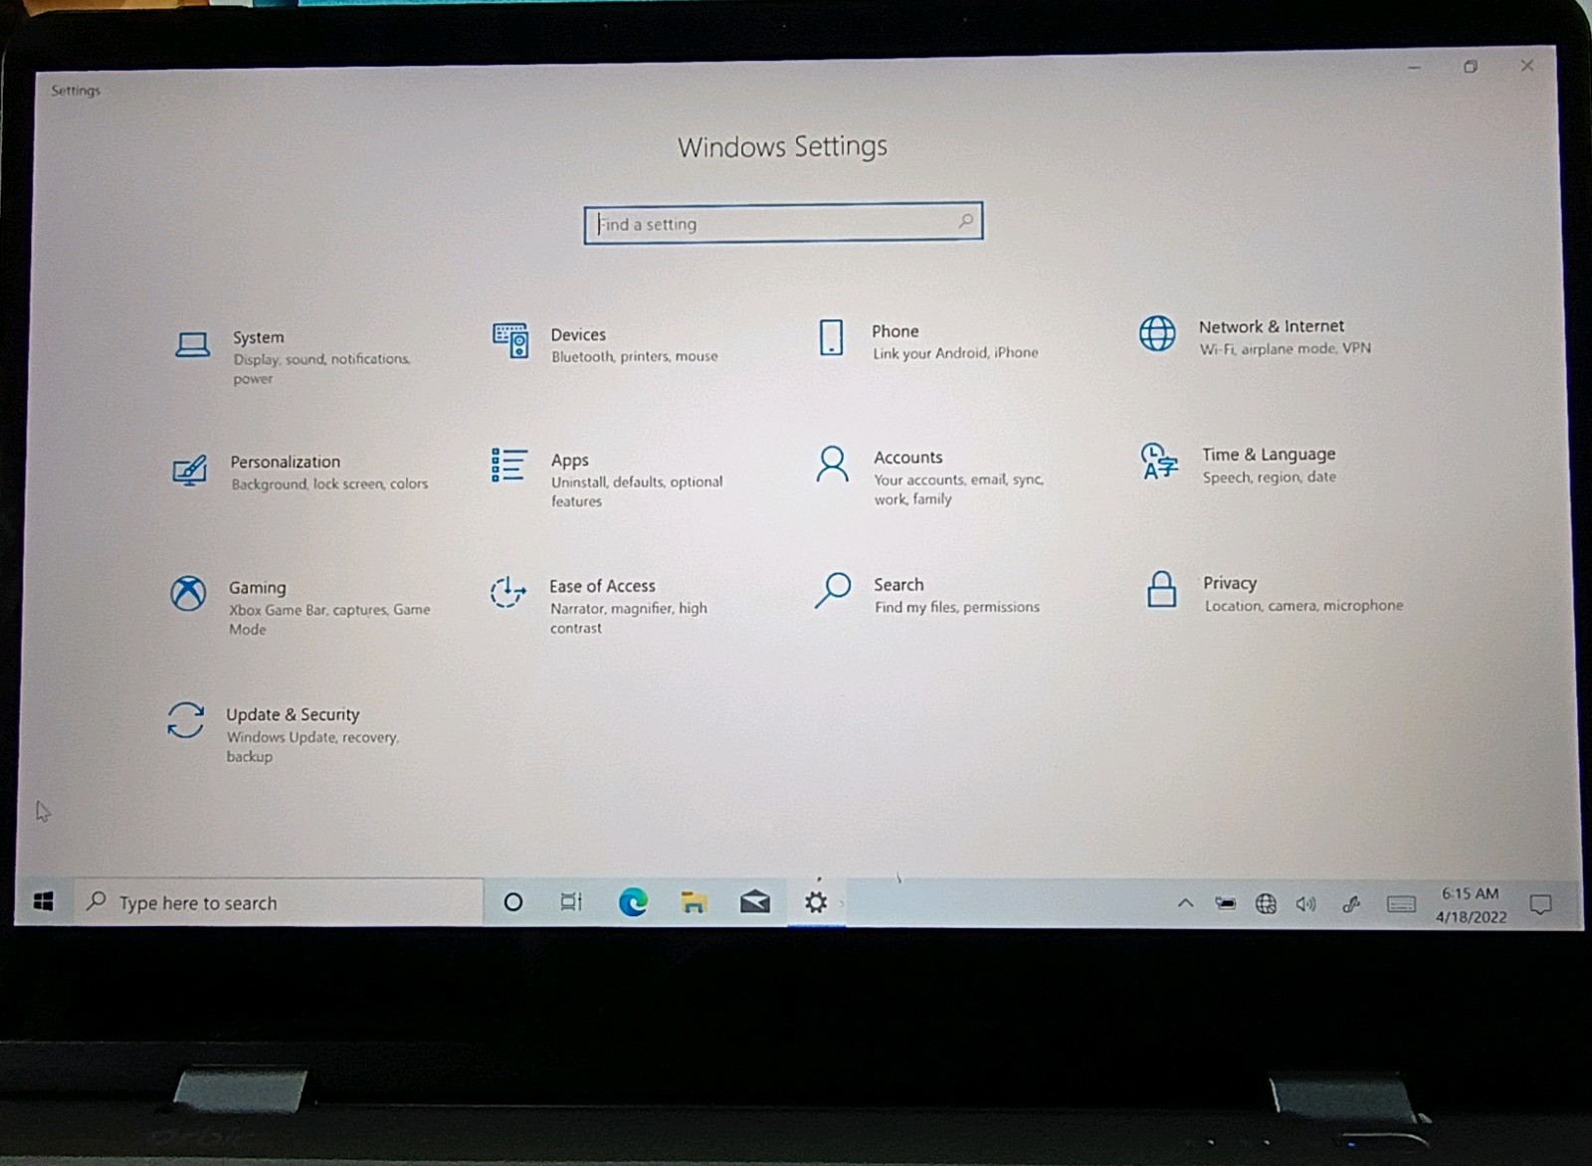Open the notification Action Center icon
This screenshot has width=1592, height=1166.
[x=1540, y=904]
